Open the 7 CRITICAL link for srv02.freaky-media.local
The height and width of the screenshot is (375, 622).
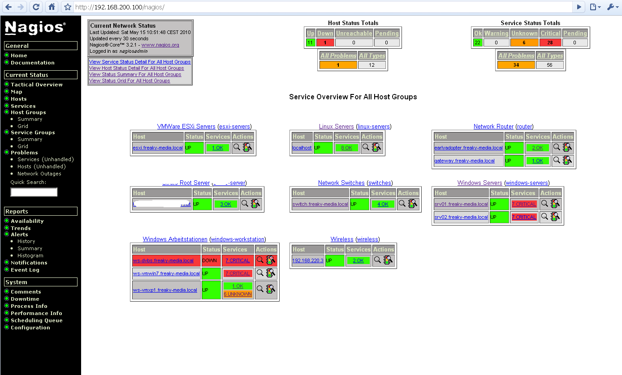pos(523,217)
